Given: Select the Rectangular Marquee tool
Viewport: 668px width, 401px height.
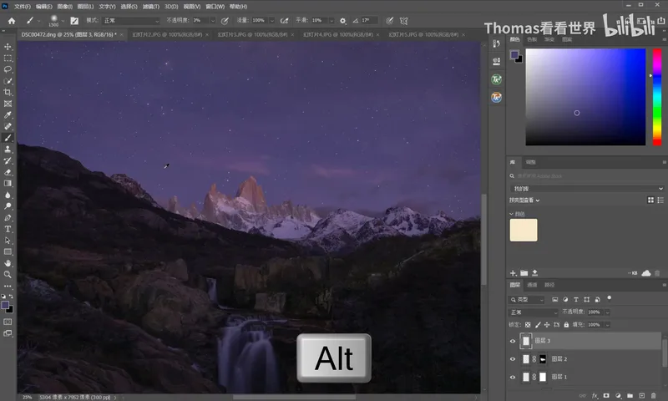Looking at the screenshot, I should (x=8, y=58).
